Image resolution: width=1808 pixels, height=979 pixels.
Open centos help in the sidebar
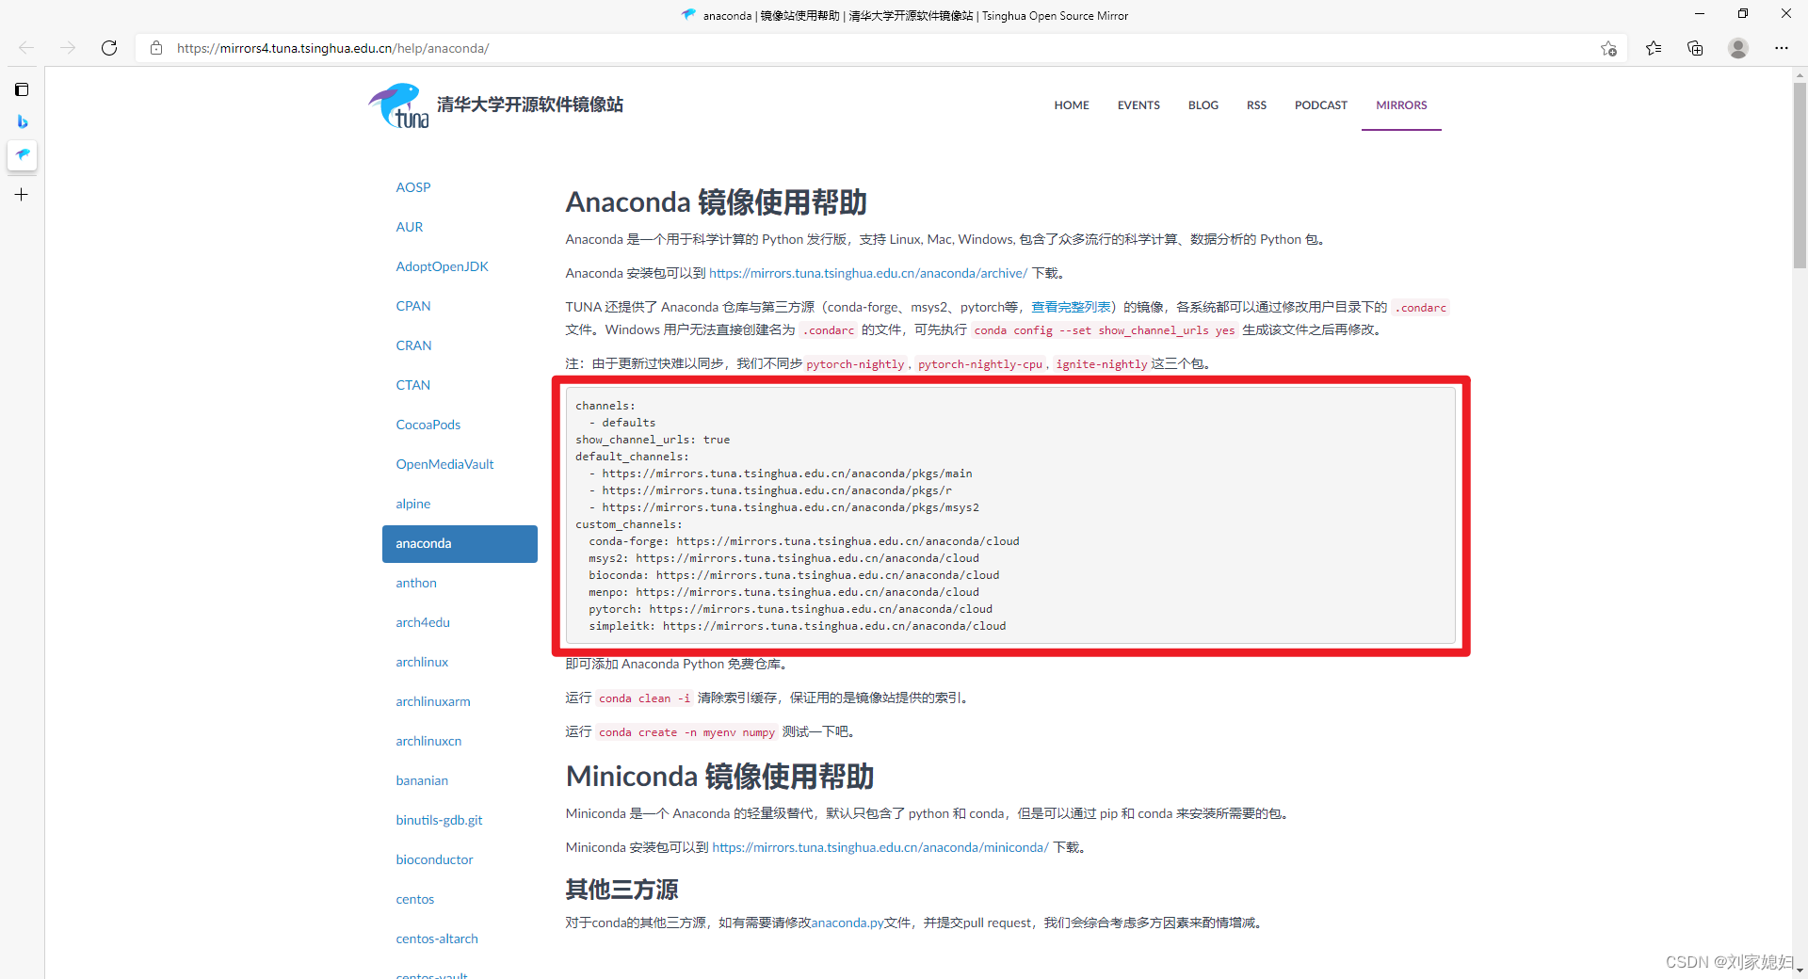[x=415, y=899]
